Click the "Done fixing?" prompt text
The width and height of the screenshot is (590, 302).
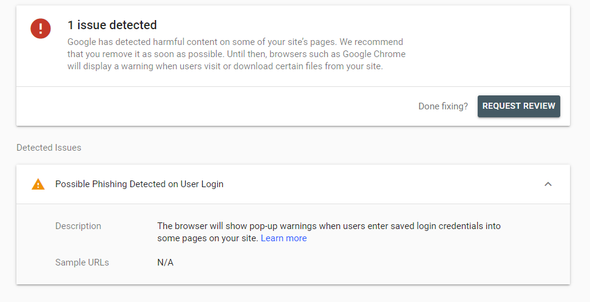coord(443,106)
